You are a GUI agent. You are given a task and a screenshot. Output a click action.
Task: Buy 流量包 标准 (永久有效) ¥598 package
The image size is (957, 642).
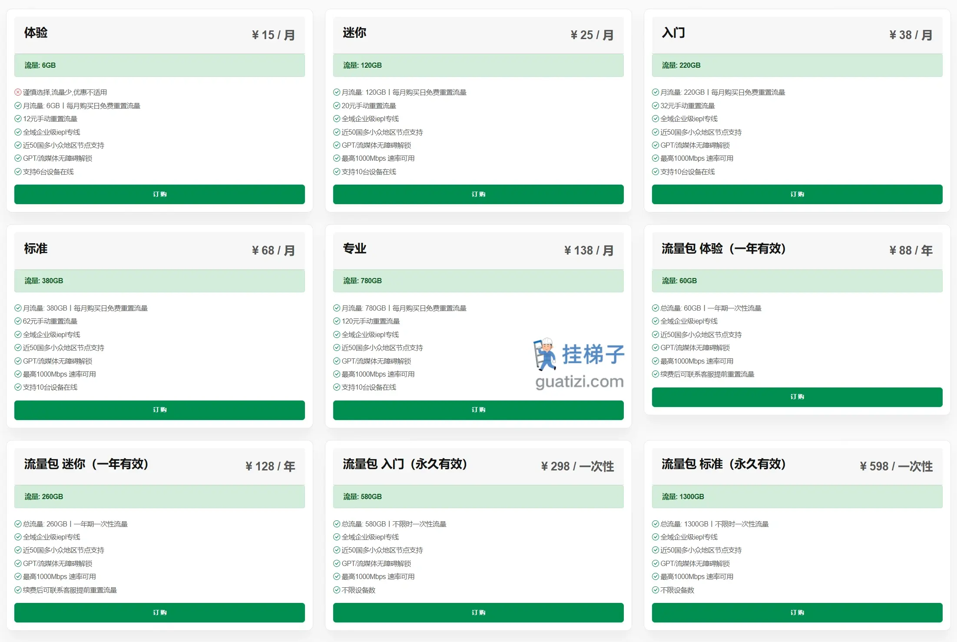tap(797, 612)
